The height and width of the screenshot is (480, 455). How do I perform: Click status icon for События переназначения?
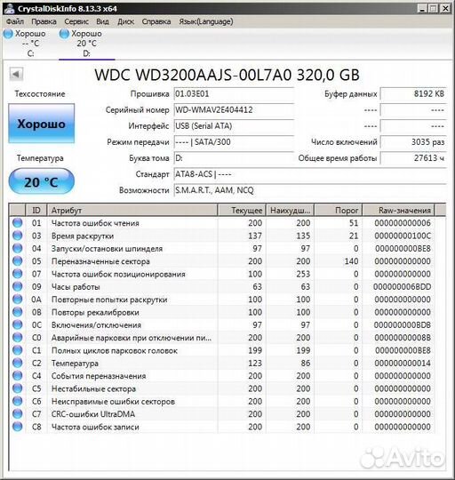(18, 375)
